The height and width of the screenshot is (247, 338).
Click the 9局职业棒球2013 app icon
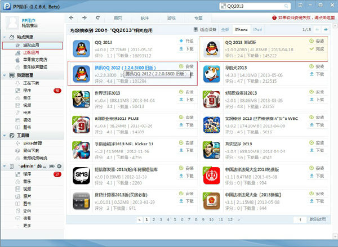212,99
